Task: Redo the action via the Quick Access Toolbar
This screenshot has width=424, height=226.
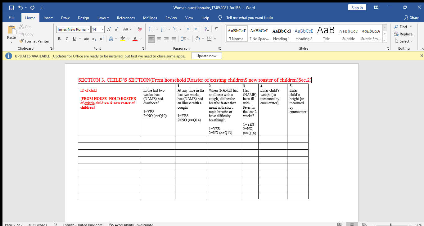Action: 33,7
